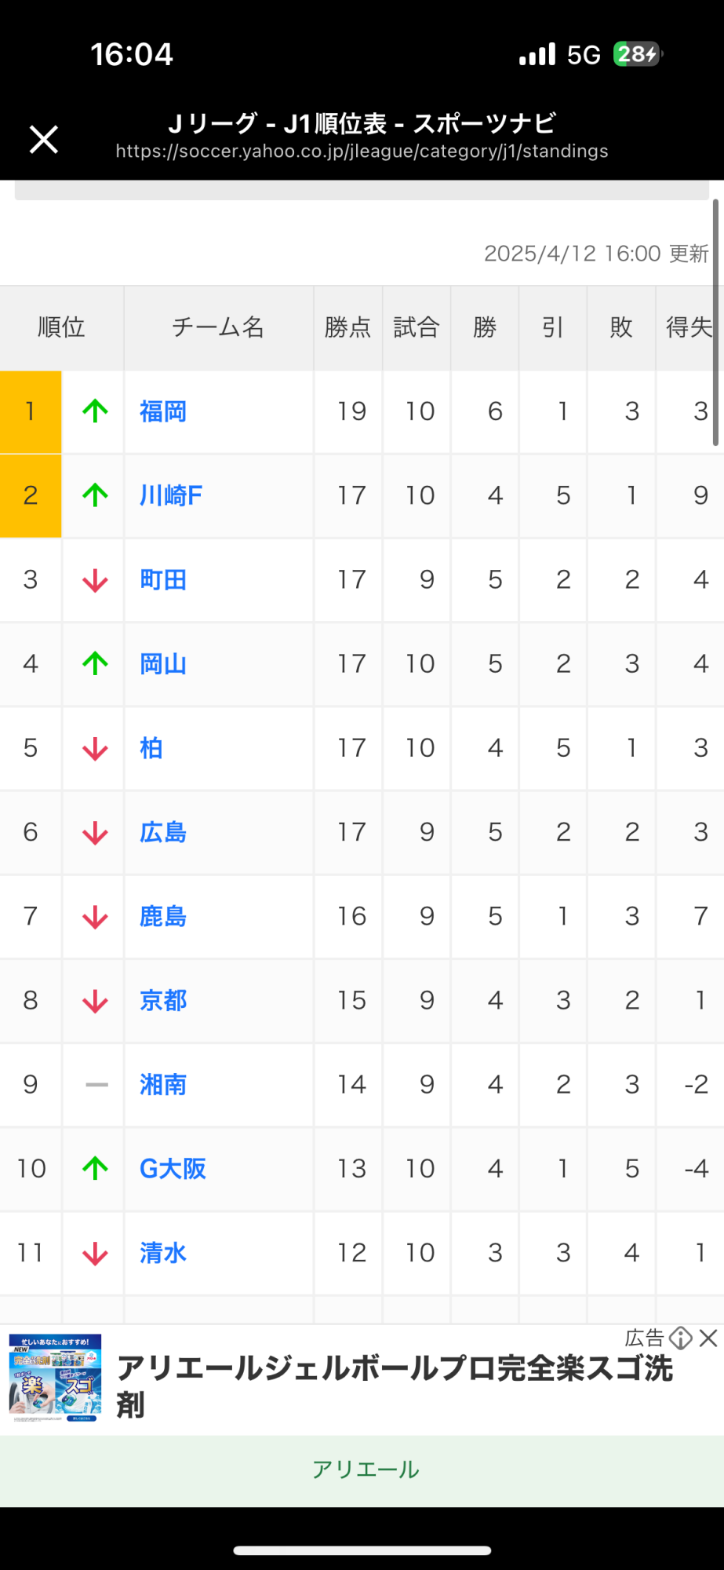Go to the 清水 team page
724x1570 pixels.
[163, 1253]
